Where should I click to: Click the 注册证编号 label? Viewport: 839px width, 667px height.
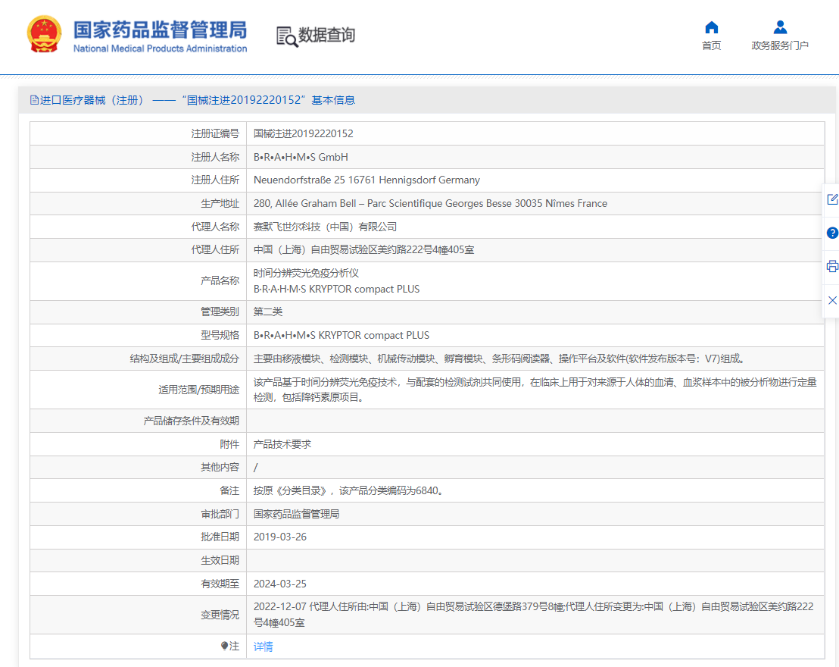[215, 133]
